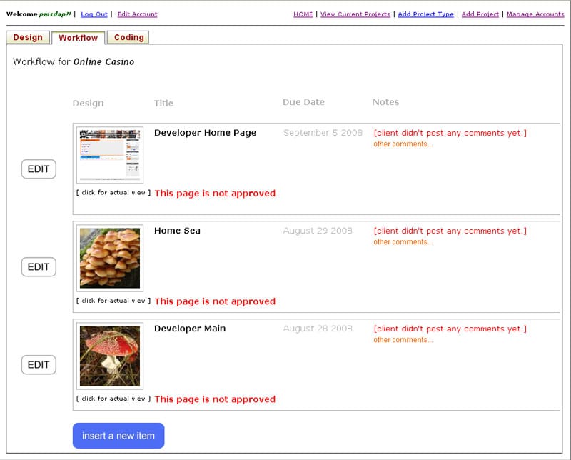
Task: Open the HOME link
Action: click(303, 14)
